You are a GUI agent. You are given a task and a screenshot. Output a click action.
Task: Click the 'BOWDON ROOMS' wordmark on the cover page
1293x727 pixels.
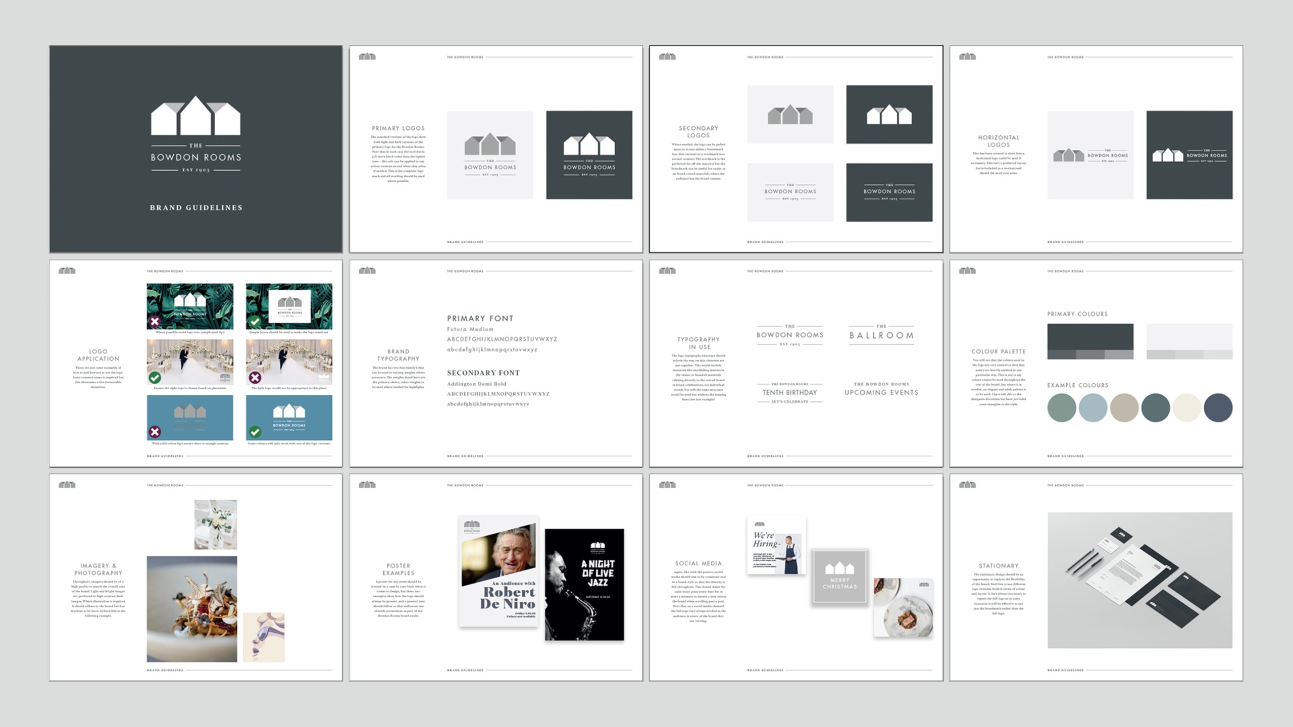coord(196,158)
